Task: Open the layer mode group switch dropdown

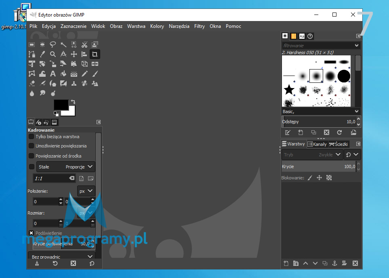Action: [x=352, y=155]
